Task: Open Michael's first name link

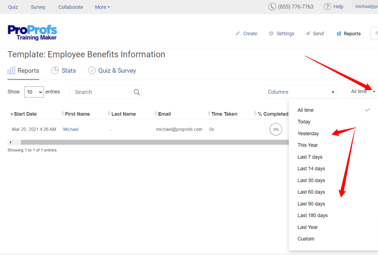Action: (71, 129)
